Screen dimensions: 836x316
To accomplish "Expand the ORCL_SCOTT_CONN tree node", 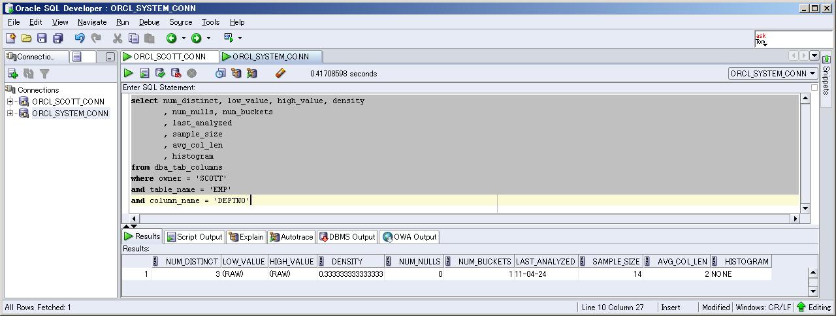I will coord(10,101).
